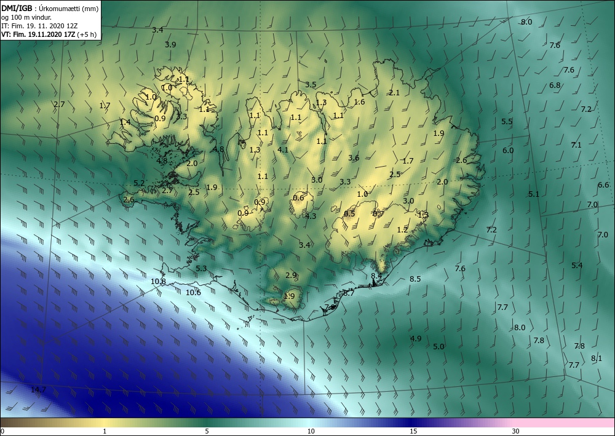Click the 14.7 value over the ocean
615x436 pixels.
[x=38, y=389]
